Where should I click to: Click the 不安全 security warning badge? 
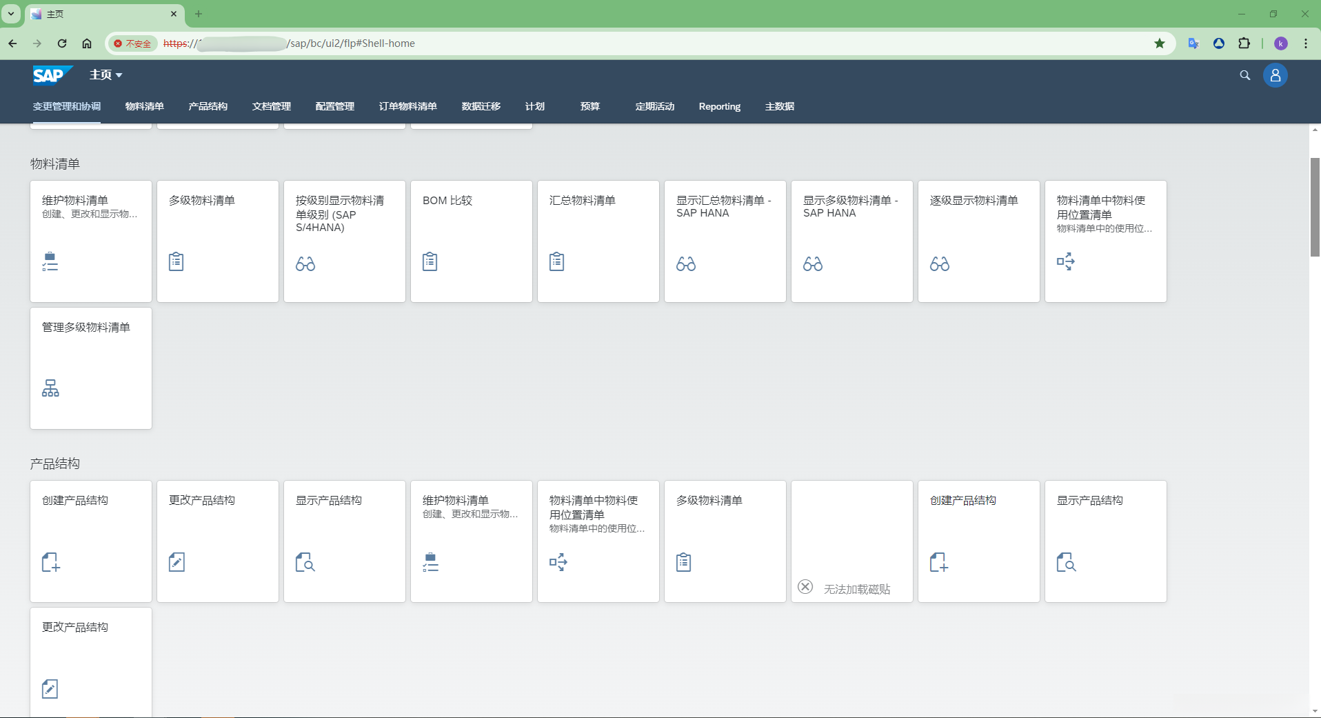point(132,43)
